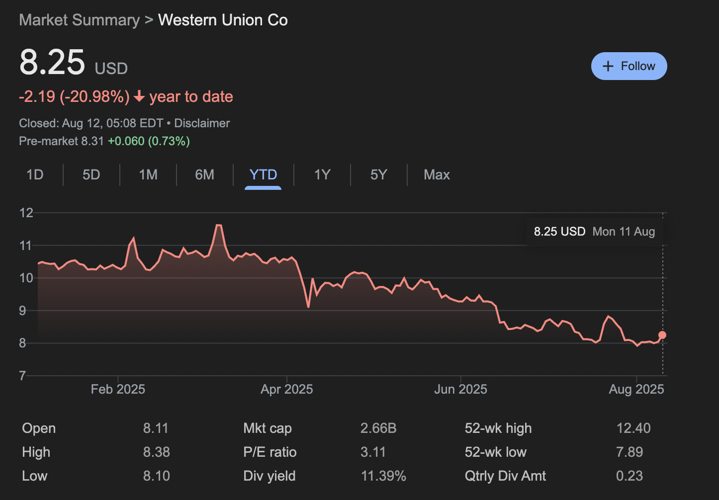Select the 1D time range tab

click(34, 175)
